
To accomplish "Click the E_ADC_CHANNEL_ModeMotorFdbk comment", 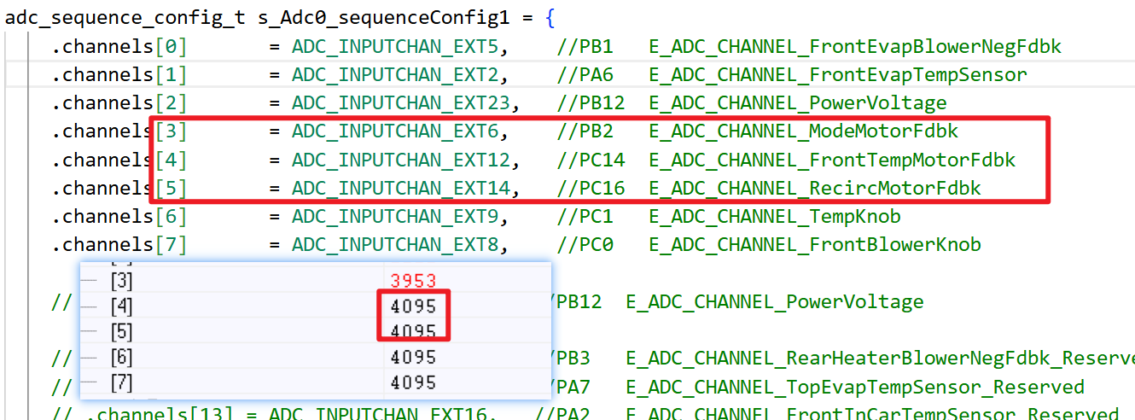I will point(804,131).
